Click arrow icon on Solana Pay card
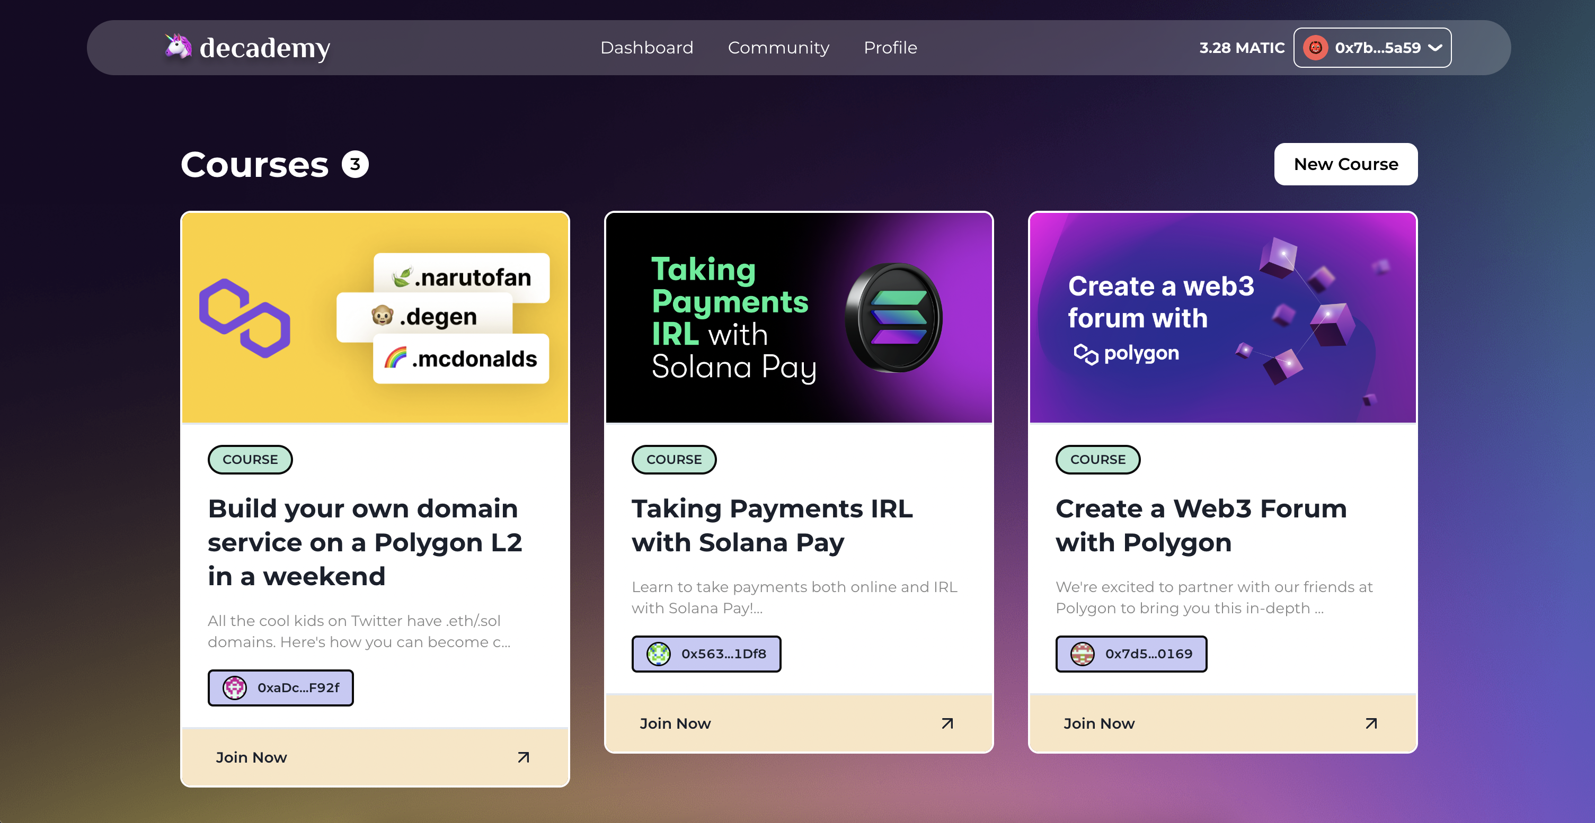 947,723
